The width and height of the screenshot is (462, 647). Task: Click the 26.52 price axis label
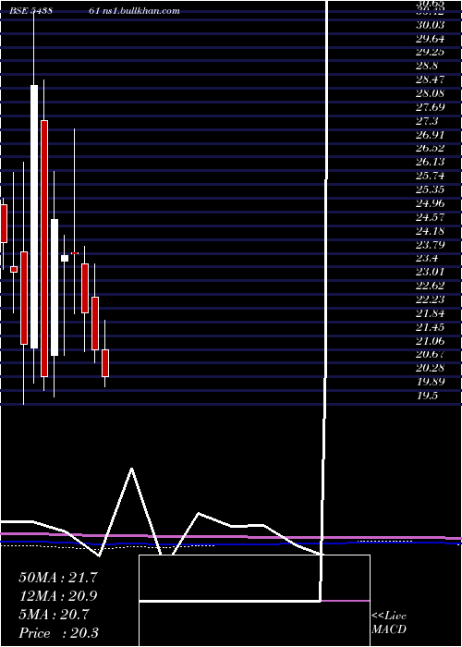(x=431, y=149)
